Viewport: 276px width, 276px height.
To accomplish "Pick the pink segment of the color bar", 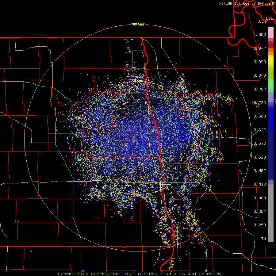I will click(x=271, y=33).
